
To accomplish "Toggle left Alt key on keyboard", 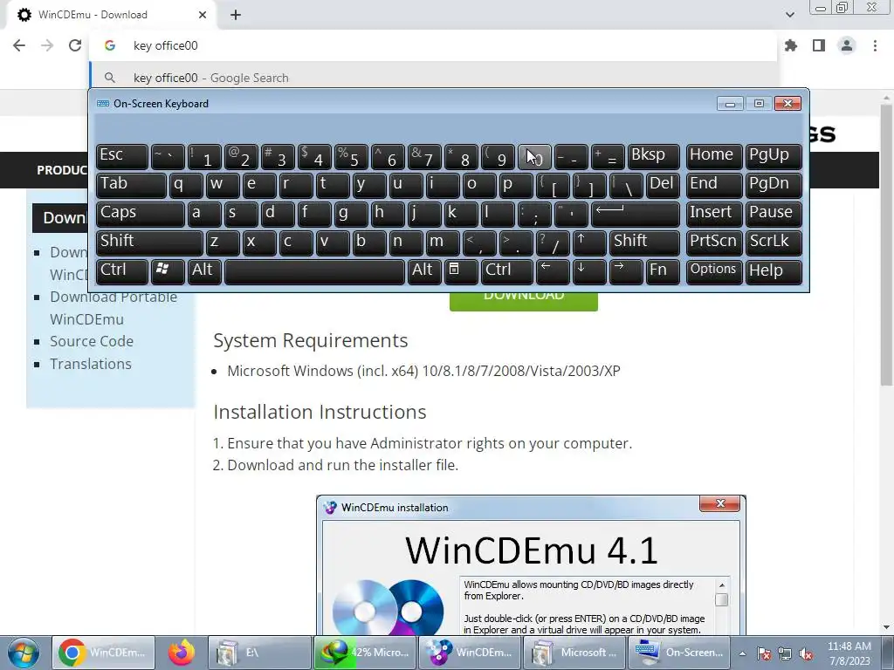I will click(x=204, y=270).
